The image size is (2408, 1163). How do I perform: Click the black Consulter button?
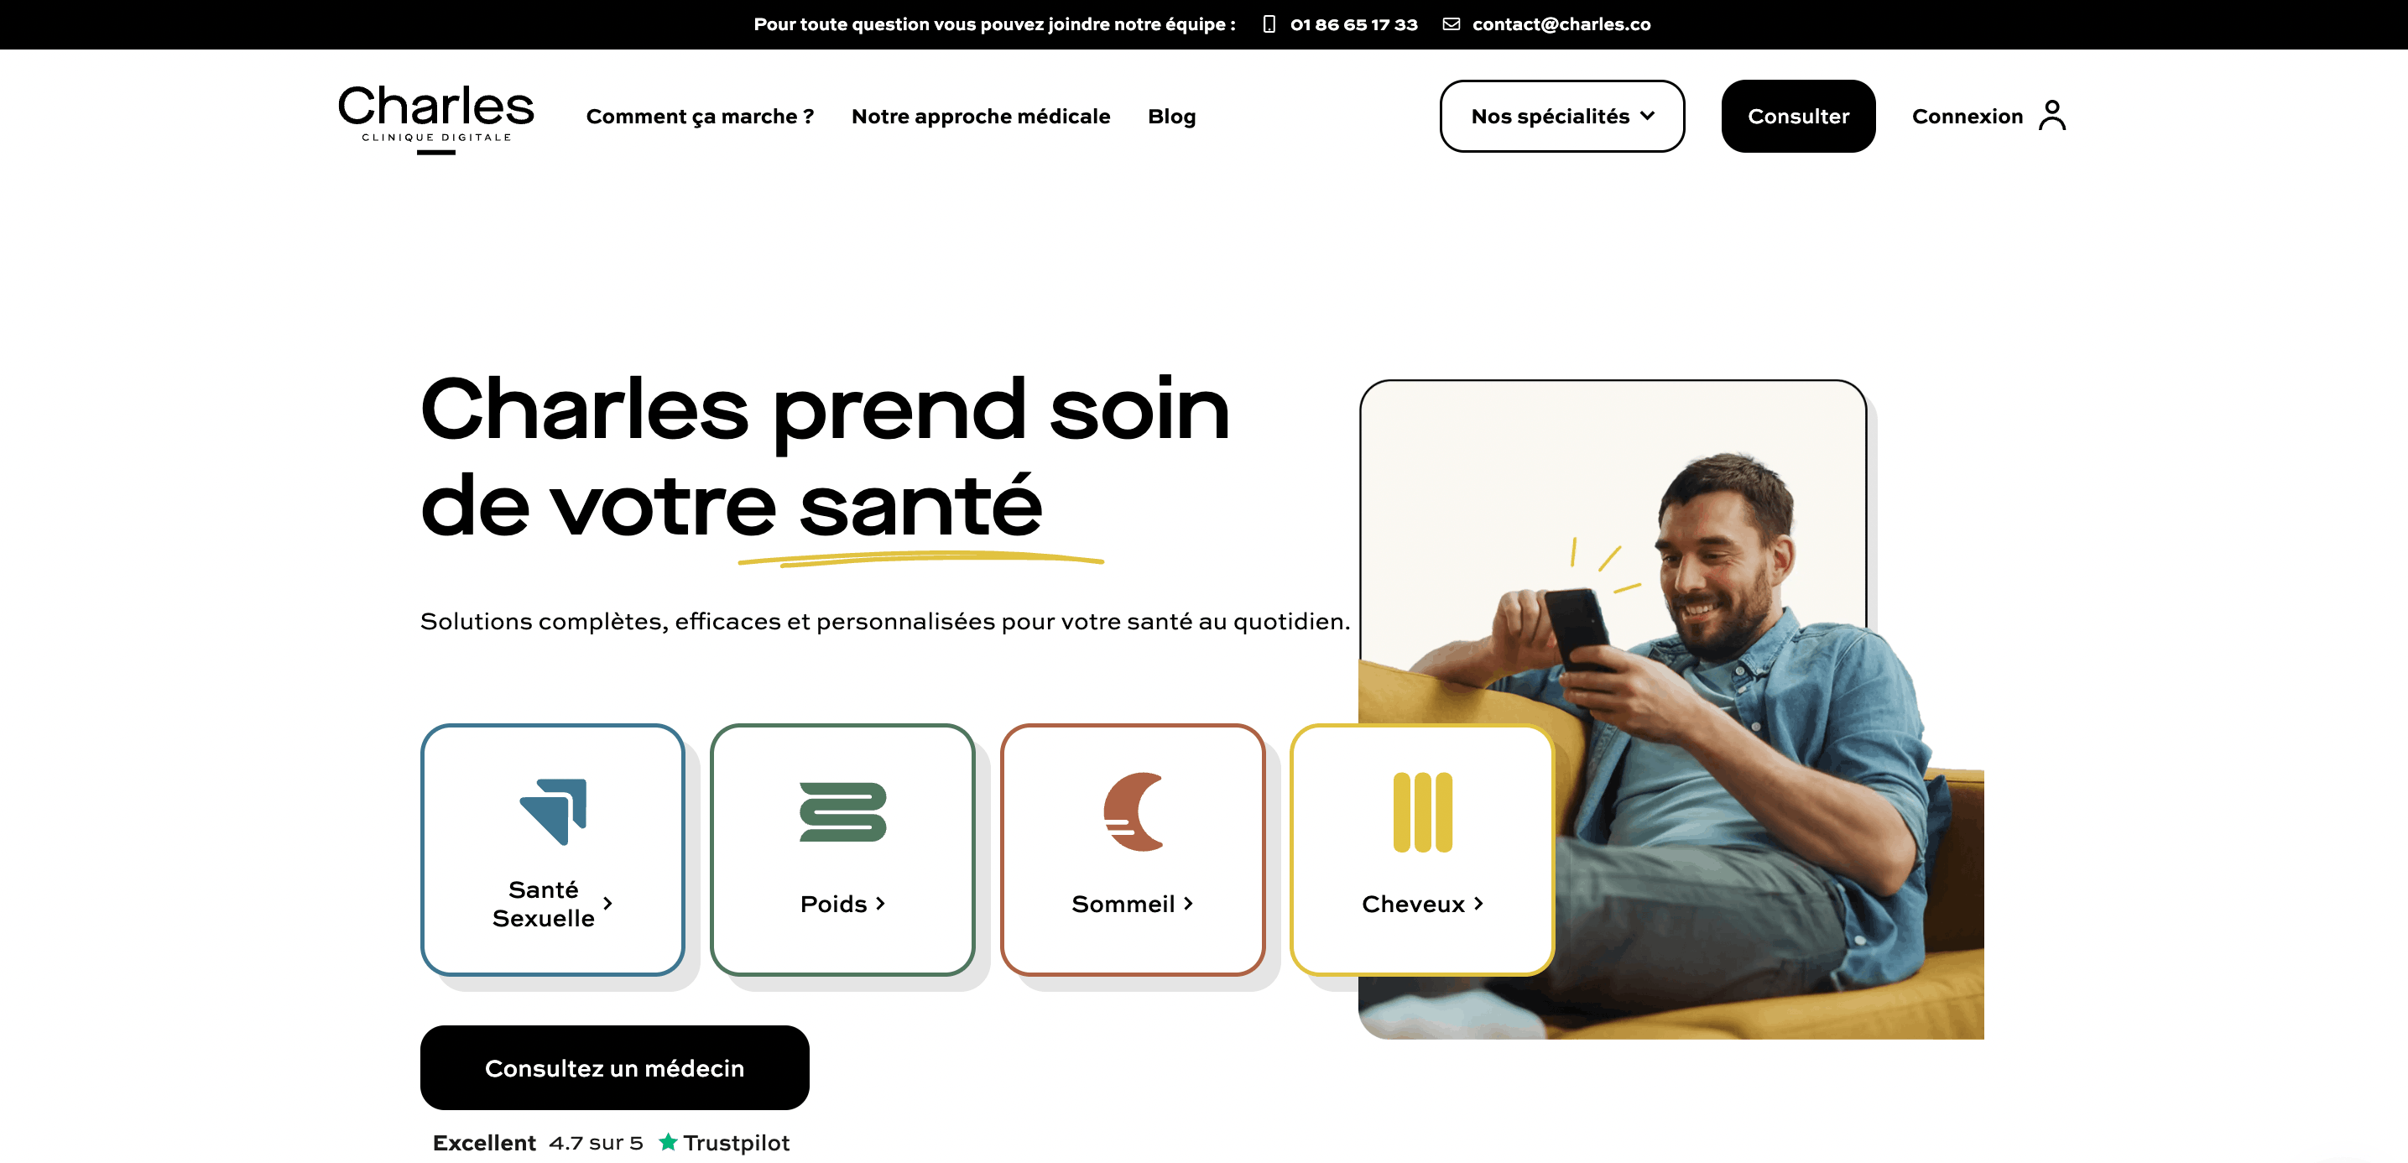[x=1797, y=116]
